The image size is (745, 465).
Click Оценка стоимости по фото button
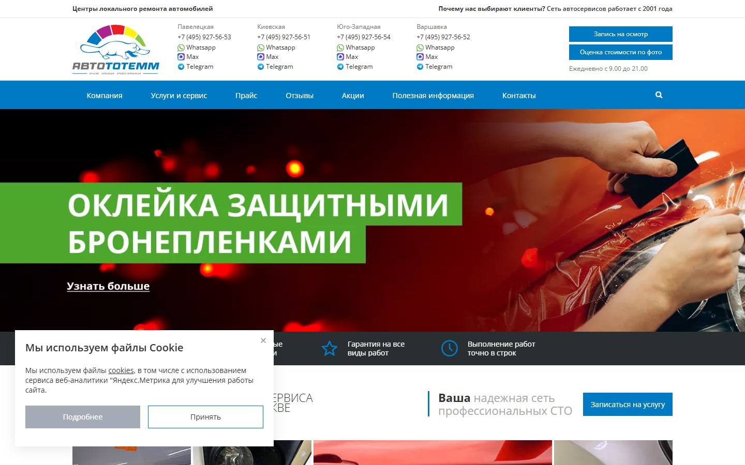621,52
